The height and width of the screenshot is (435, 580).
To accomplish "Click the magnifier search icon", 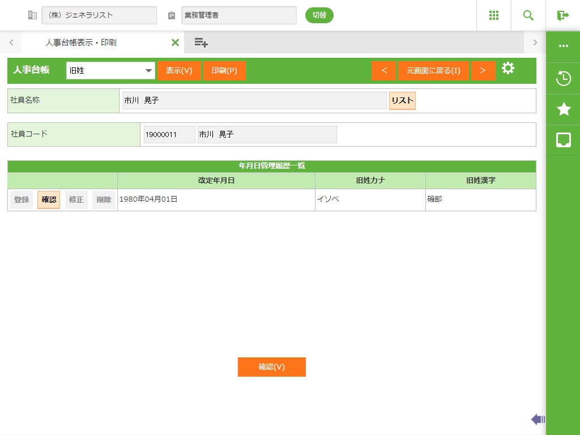I will point(528,15).
